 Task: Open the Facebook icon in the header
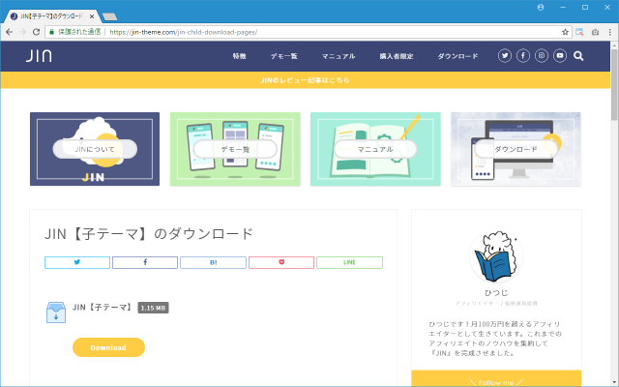tap(523, 56)
